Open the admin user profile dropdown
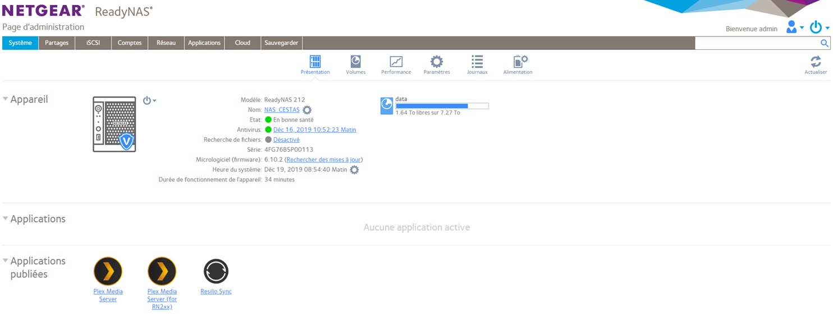The width and height of the screenshot is (833, 317). [x=794, y=27]
